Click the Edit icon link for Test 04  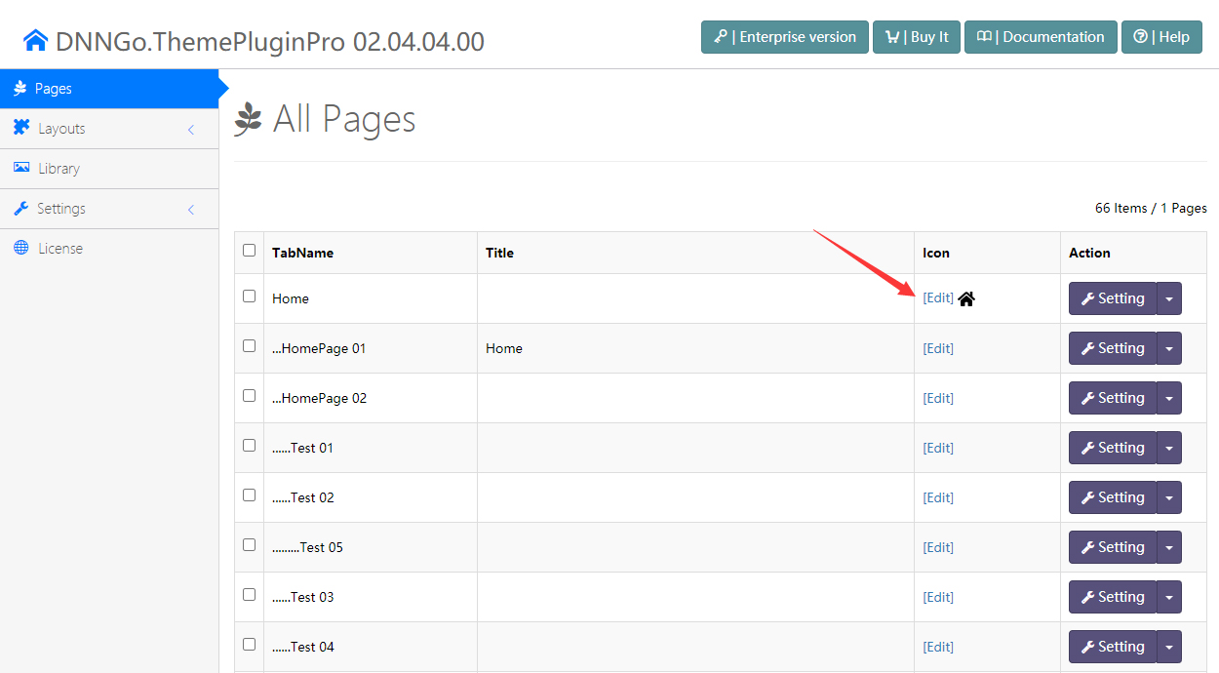tap(938, 647)
